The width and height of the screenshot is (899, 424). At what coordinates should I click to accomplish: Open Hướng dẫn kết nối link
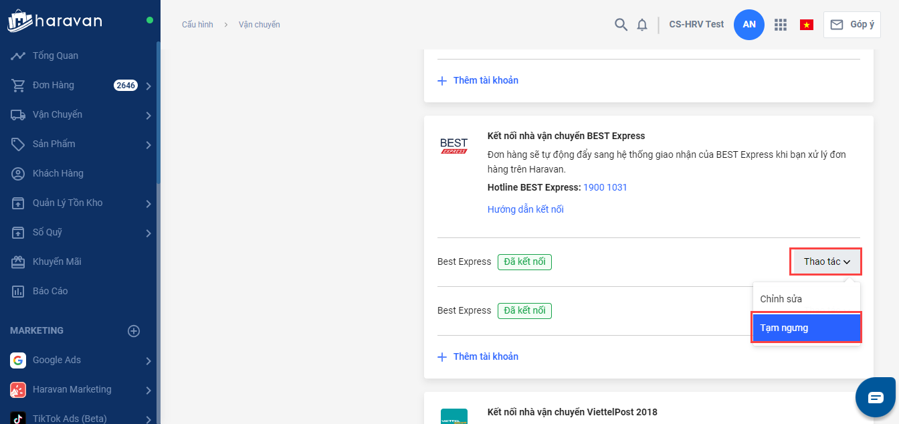tap(525, 209)
